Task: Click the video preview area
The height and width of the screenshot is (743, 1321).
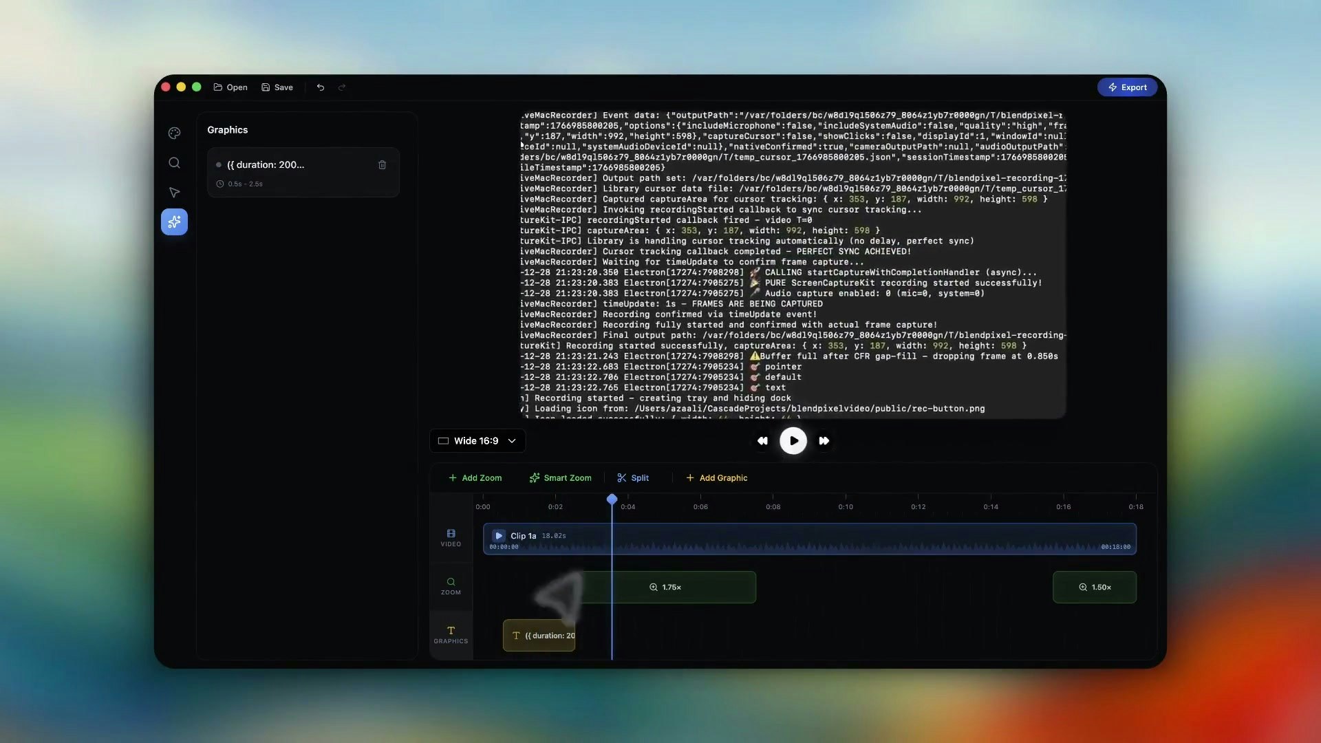Action: click(793, 264)
